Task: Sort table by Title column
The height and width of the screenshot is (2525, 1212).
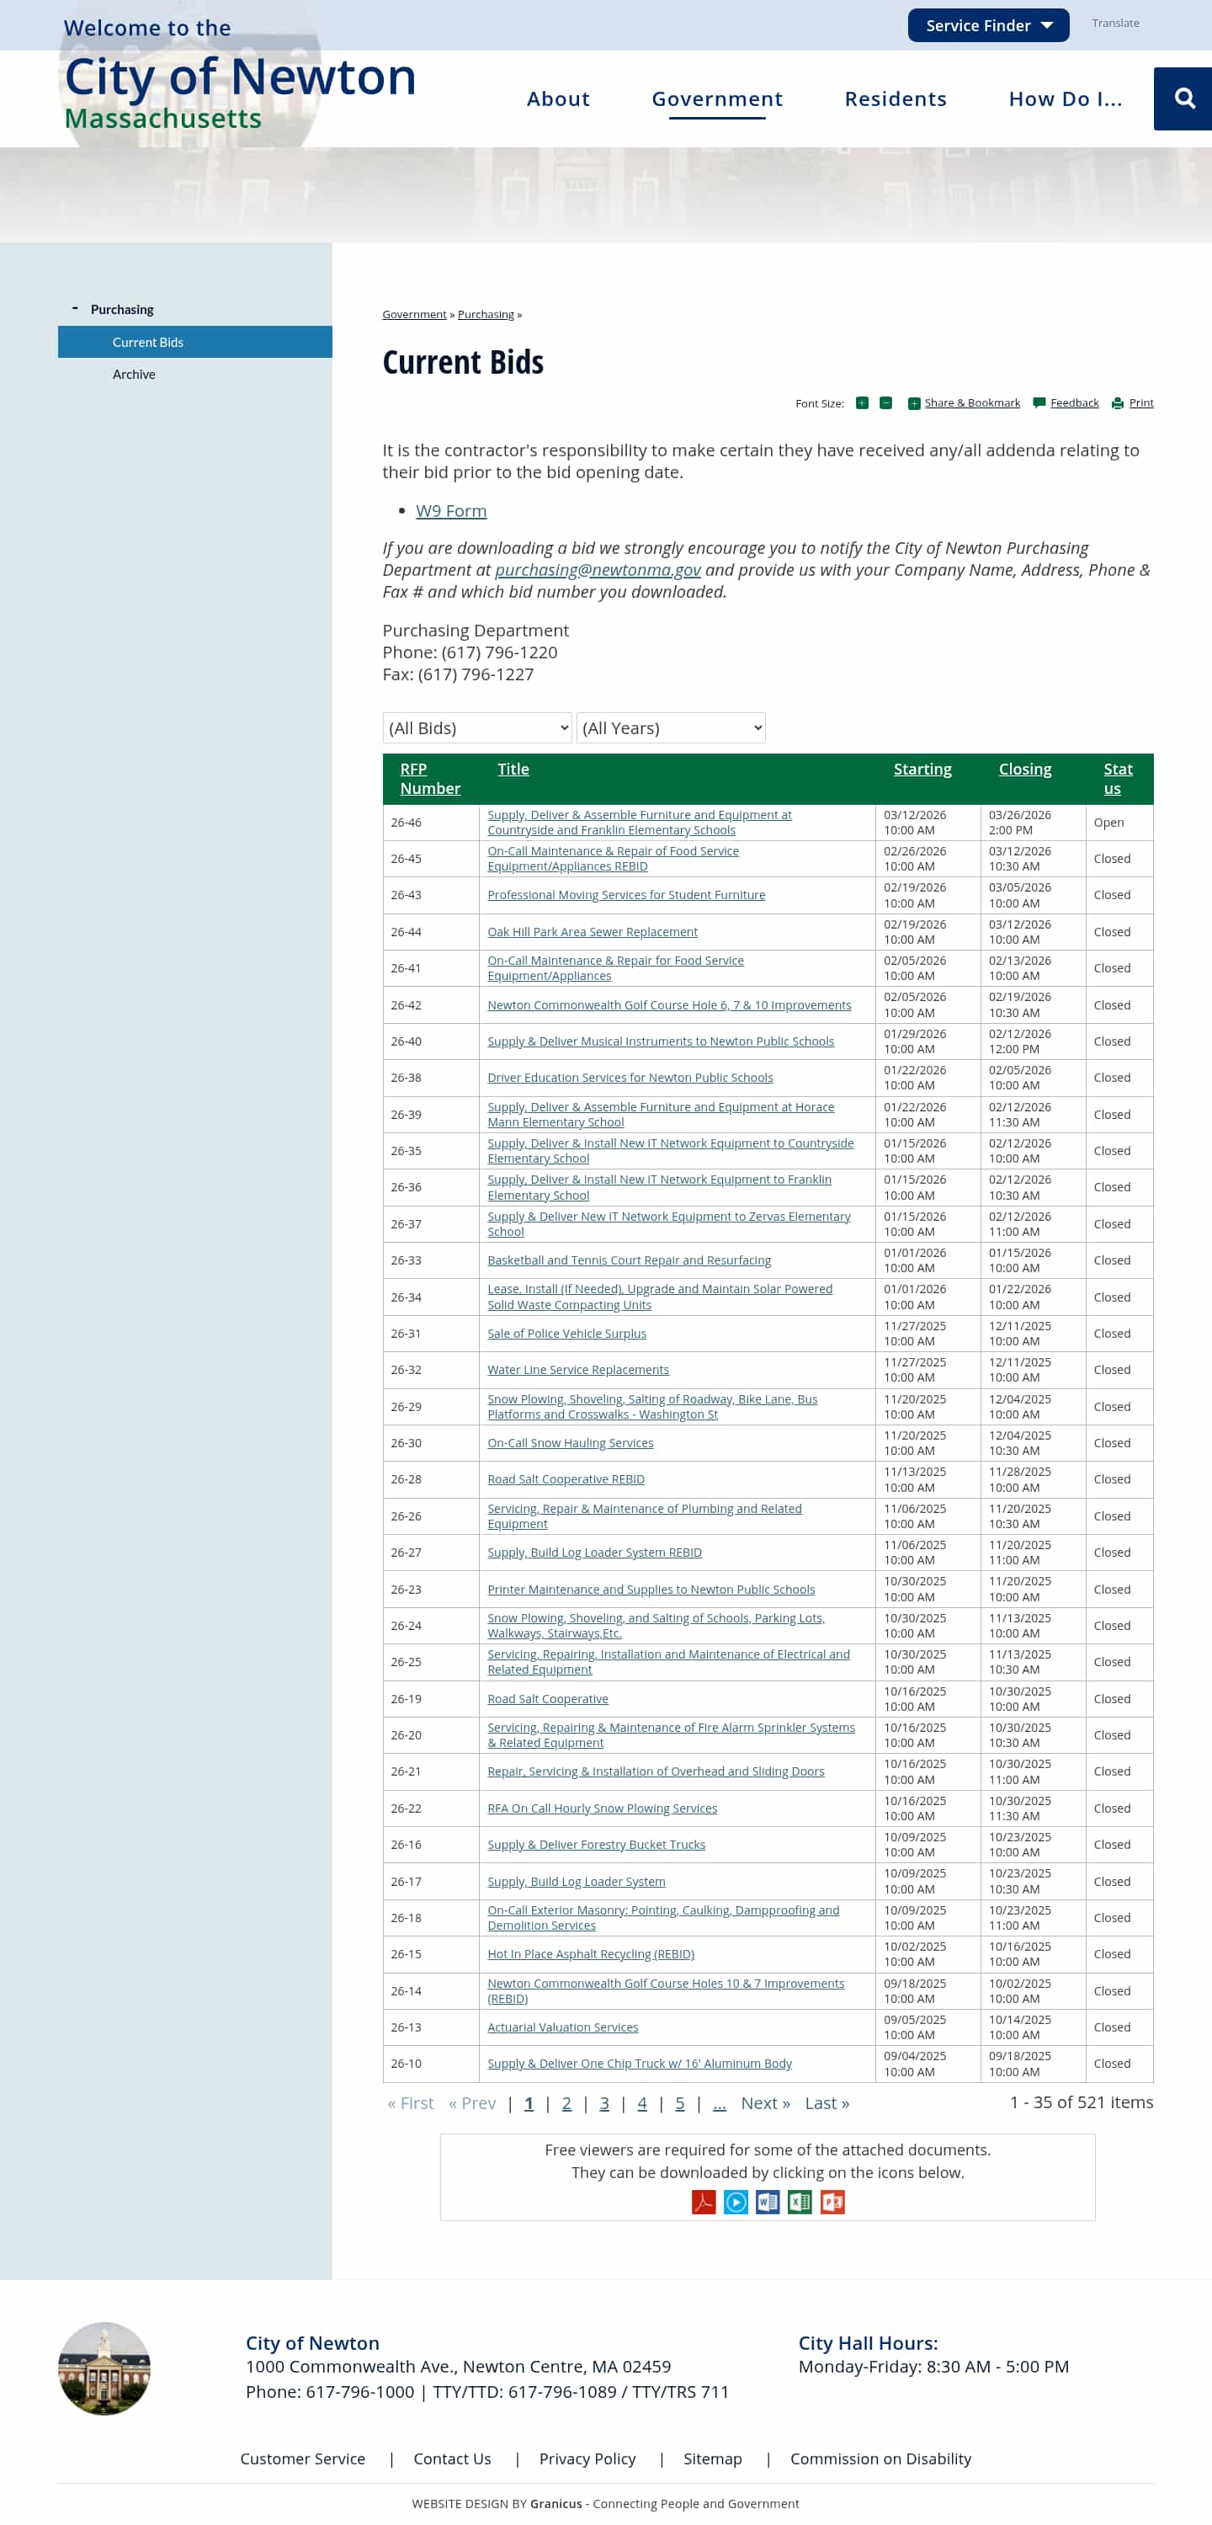Action: coord(513,770)
